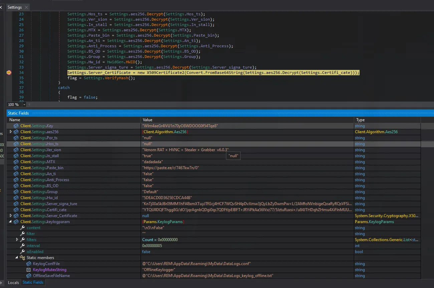The height and width of the screenshot is (288, 434).
Task: Click the field icon next to OfflineSaveFileName
Action: (x=29, y=276)
